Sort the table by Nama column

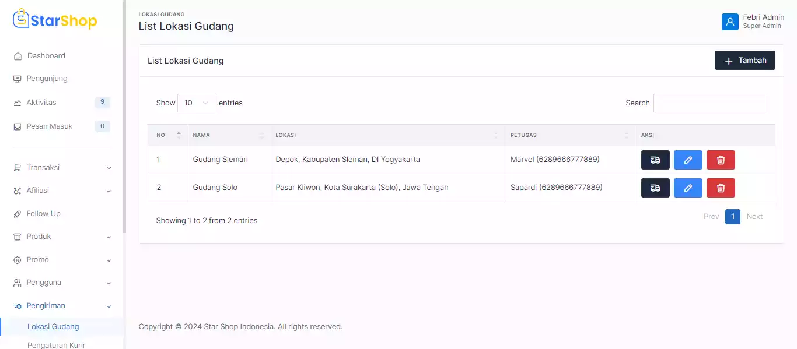pos(229,135)
